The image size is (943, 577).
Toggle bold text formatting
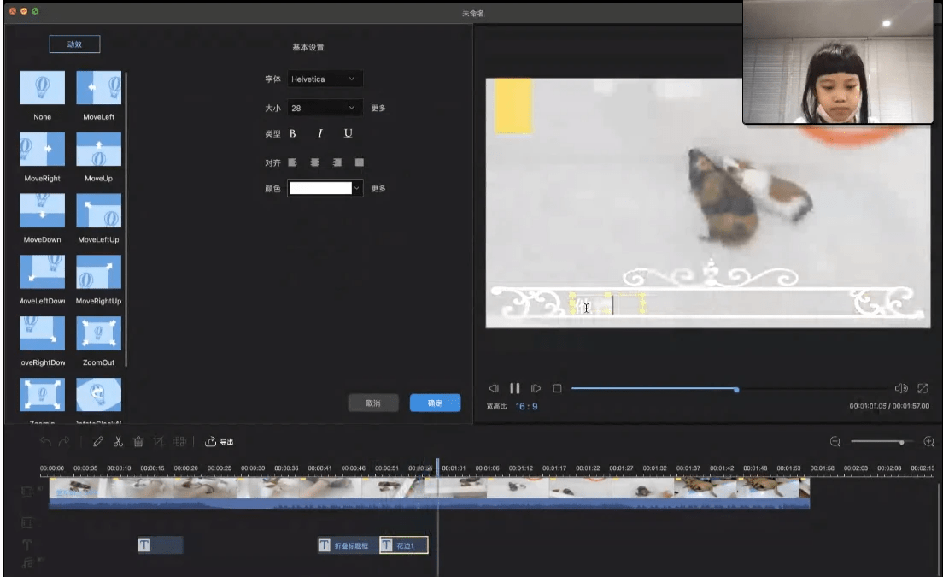(x=293, y=133)
